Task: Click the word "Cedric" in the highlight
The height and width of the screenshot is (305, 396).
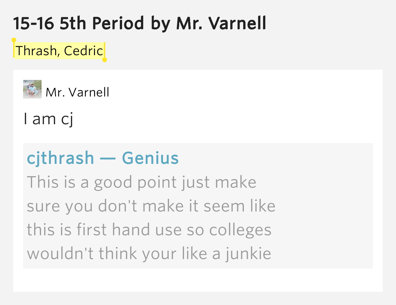Action: [x=83, y=51]
